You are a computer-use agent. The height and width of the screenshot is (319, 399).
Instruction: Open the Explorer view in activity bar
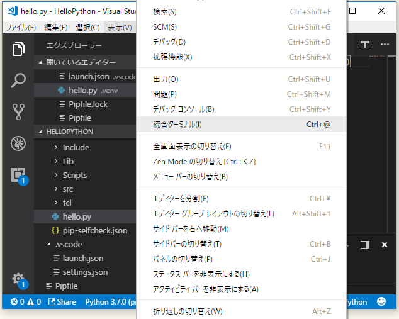tap(18, 48)
